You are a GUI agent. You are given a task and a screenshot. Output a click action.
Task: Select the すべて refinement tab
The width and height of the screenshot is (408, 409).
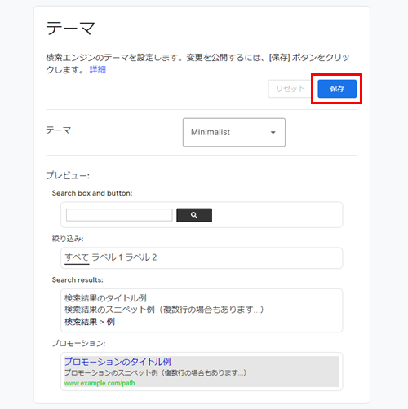pos(77,257)
